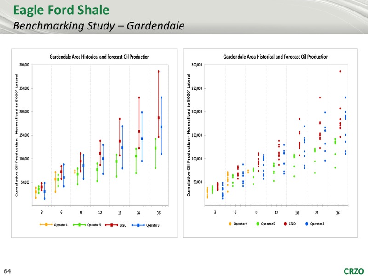Click the 'Eagle Ford Shale' slide title
The image size is (368, 276).
click(61, 10)
